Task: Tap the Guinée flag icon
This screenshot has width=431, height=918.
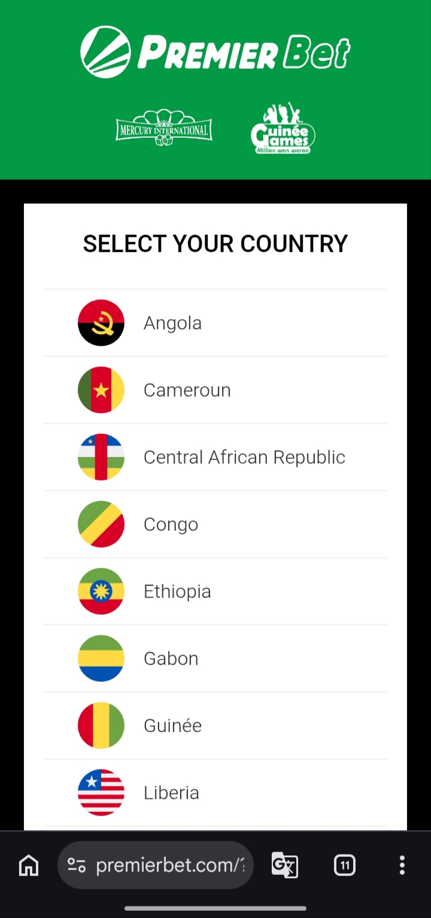Action: [101, 726]
